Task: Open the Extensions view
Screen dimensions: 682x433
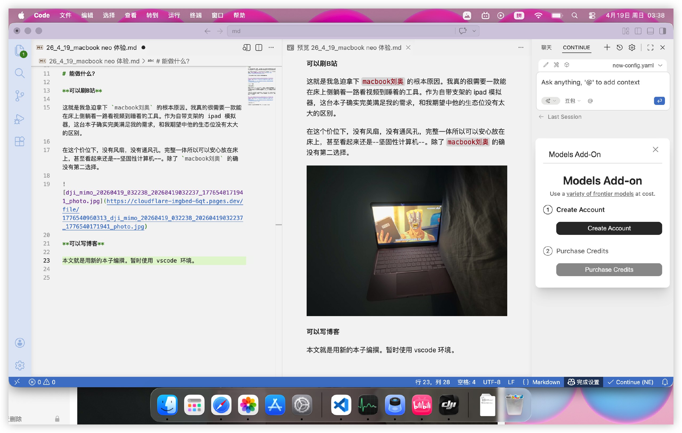Action: [19, 141]
